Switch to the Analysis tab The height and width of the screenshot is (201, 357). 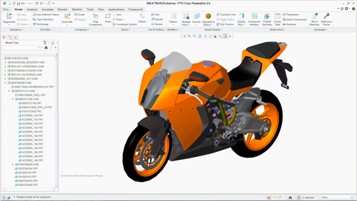coord(32,9)
